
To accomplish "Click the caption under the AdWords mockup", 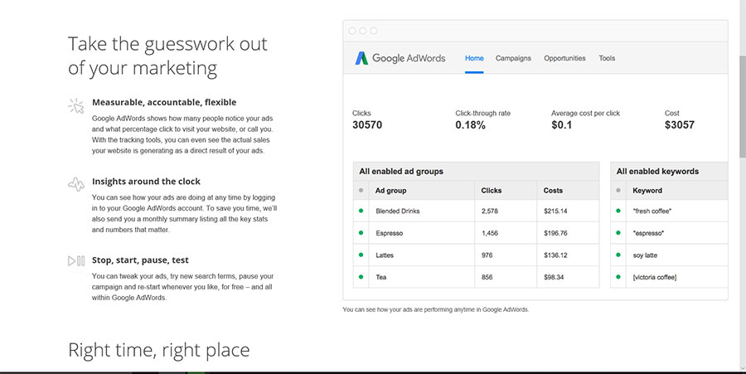I will (436, 310).
